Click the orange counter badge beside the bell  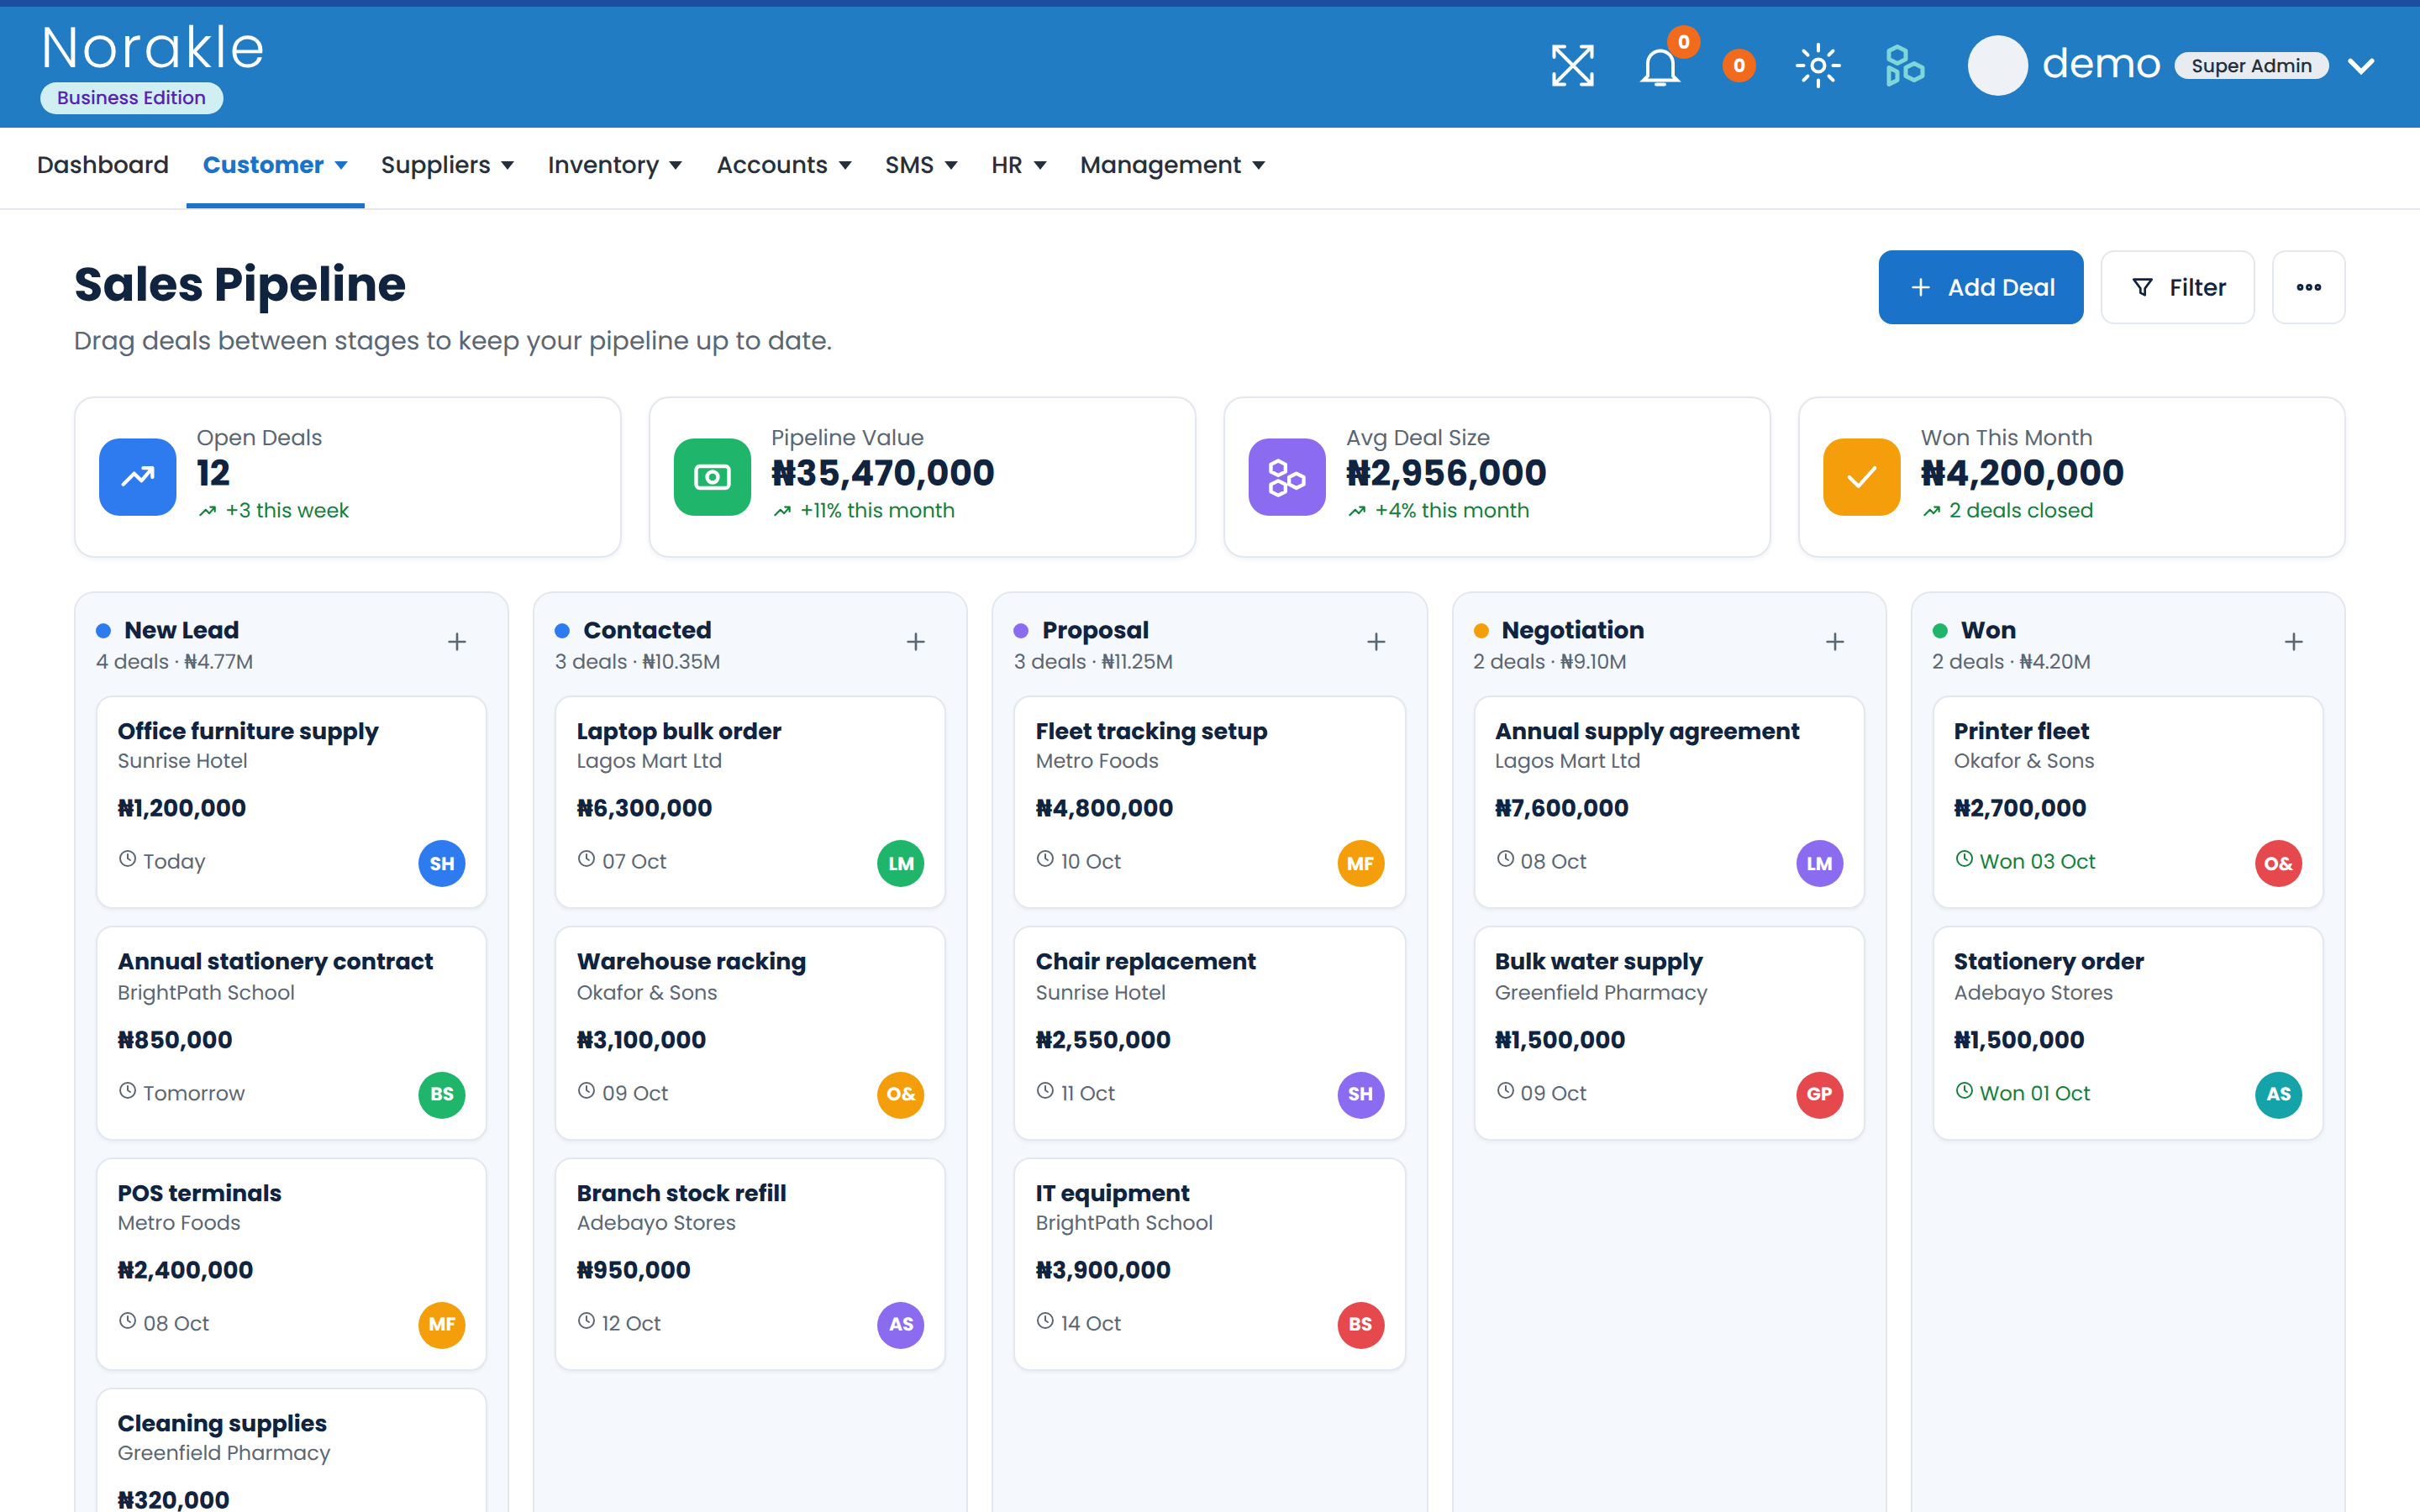1739,66
